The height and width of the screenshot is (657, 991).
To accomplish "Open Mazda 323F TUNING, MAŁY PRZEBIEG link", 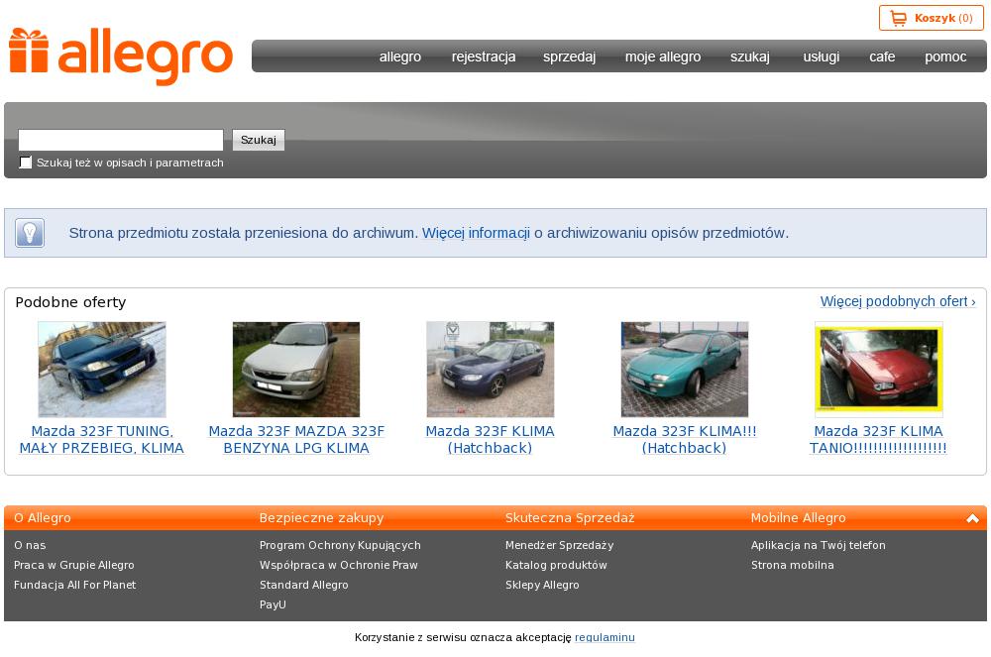I will [102, 440].
